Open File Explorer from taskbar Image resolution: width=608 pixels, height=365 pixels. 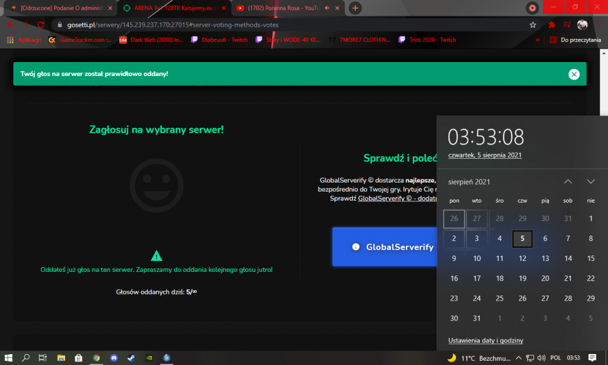click(61, 358)
